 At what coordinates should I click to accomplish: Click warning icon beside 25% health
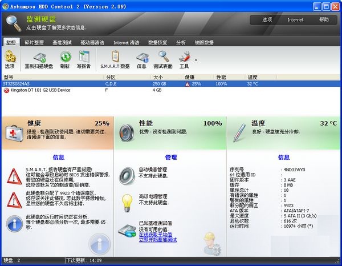pos(188,84)
